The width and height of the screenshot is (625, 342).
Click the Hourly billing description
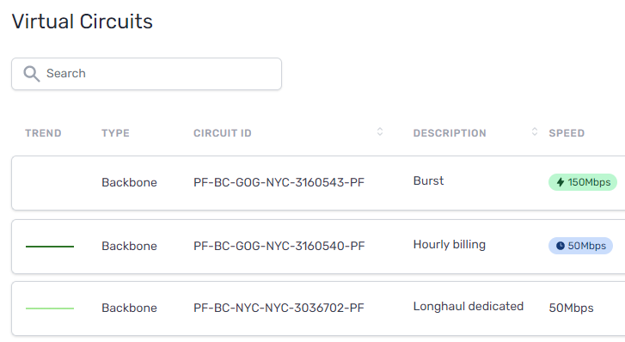click(x=450, y=244)
